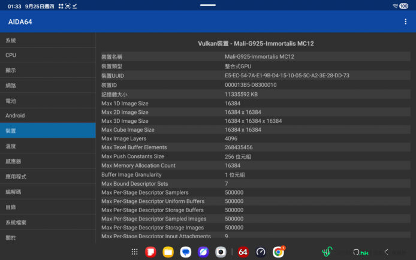Tap Max Per-Stage Descriptor Storage Images row
This screenshot has width=416, height=260.
pos(255,228)
